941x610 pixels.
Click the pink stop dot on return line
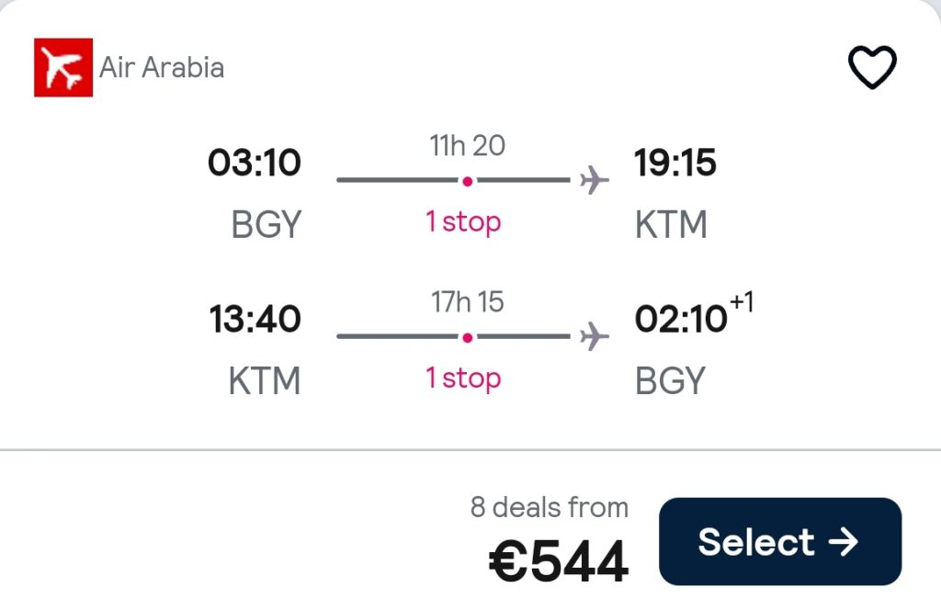click(468, 338)
